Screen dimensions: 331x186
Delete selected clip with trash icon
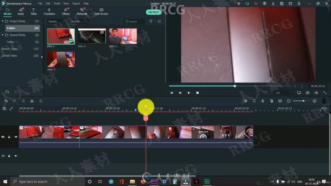(23, 101)
